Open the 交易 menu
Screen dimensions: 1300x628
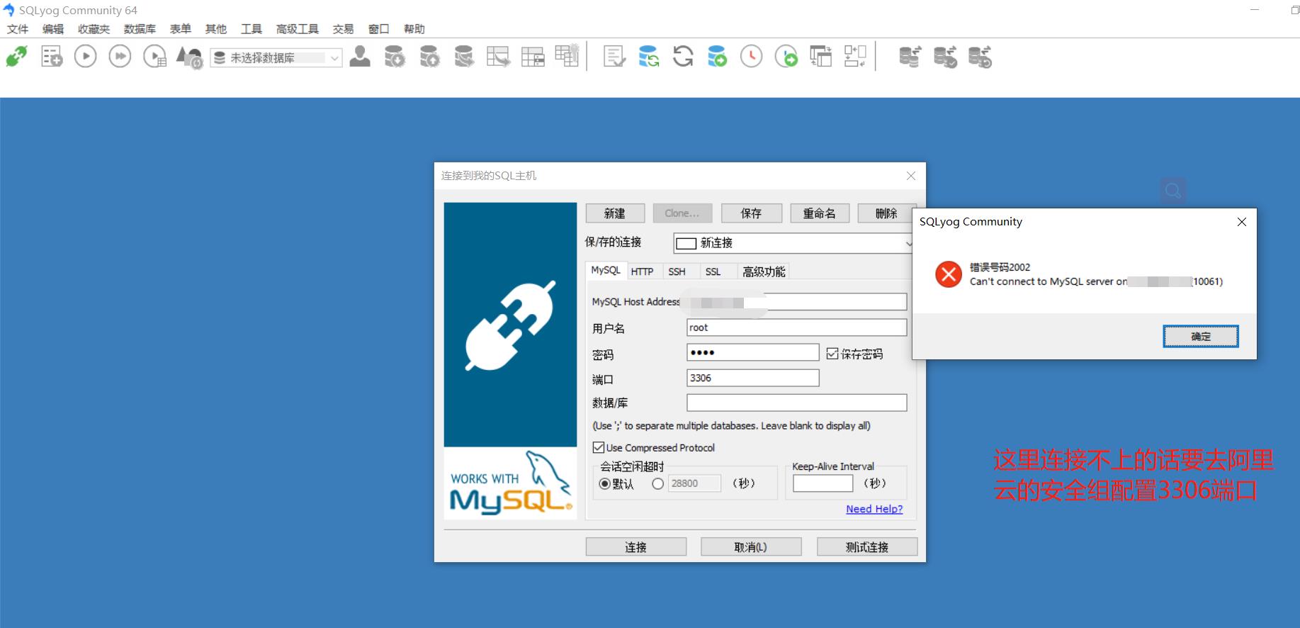344,29
